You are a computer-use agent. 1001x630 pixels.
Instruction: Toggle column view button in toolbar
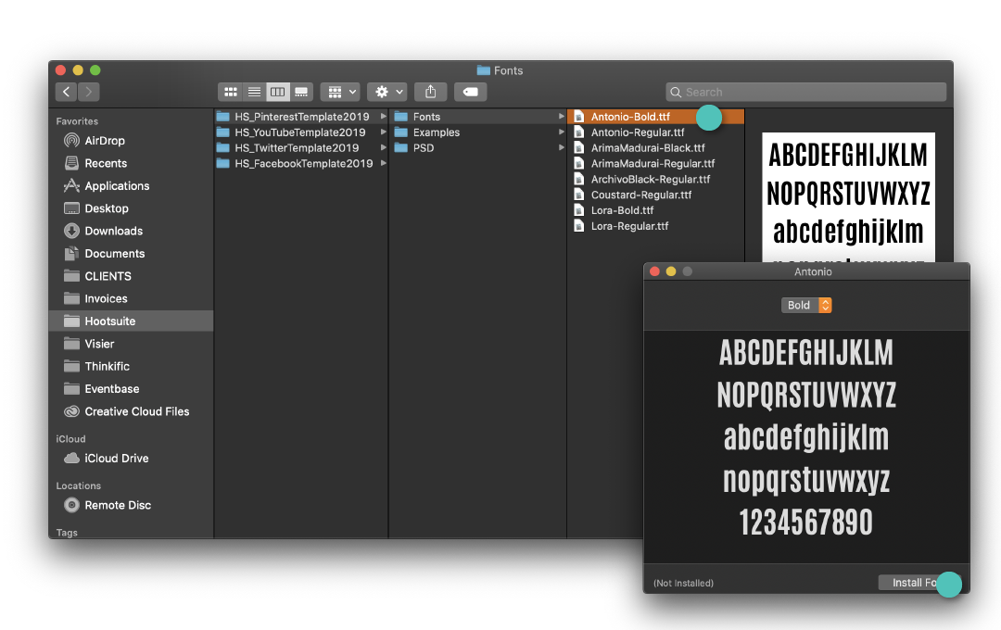point(277,92)
